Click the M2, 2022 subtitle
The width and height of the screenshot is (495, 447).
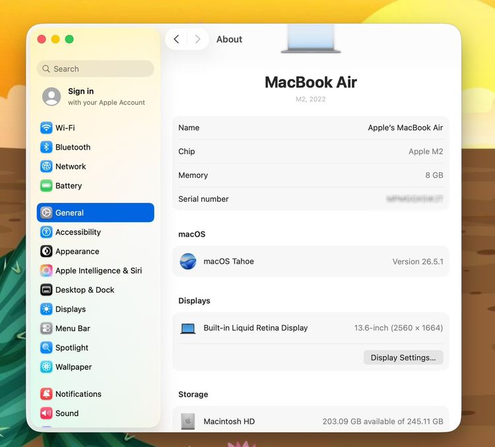pyautogui.click(x=311, y=99)
